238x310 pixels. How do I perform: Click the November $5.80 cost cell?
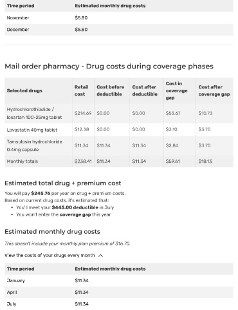81,18
